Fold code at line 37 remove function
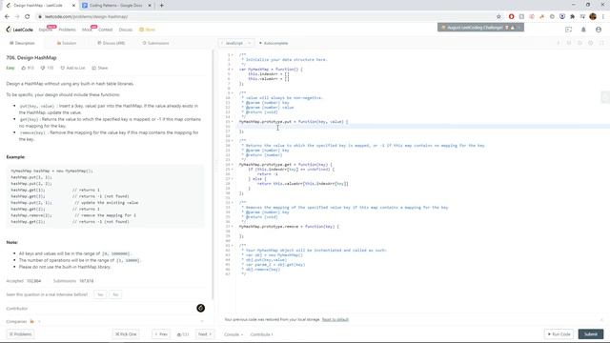The width and height of the screenshot is (610, 343). click(233, 227)
